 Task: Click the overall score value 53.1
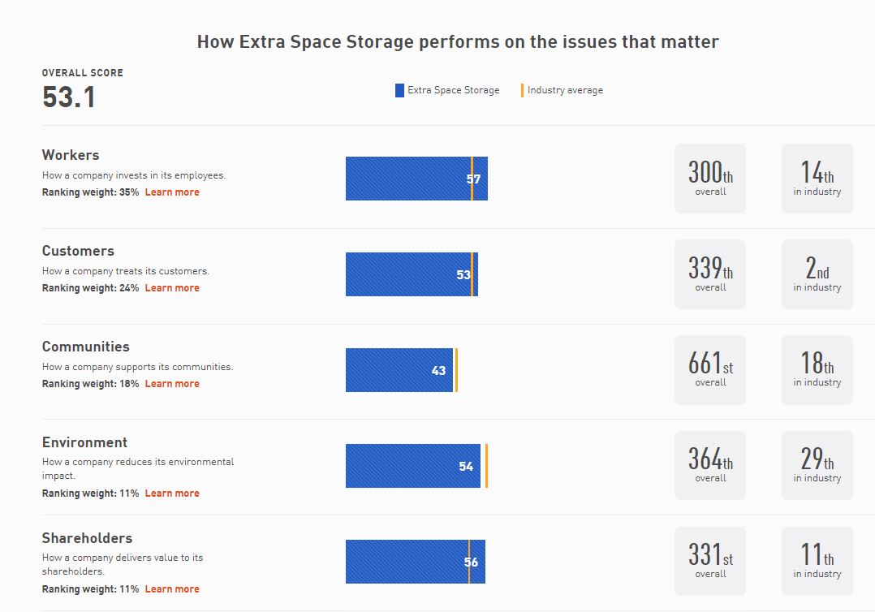tap(69, 97)
